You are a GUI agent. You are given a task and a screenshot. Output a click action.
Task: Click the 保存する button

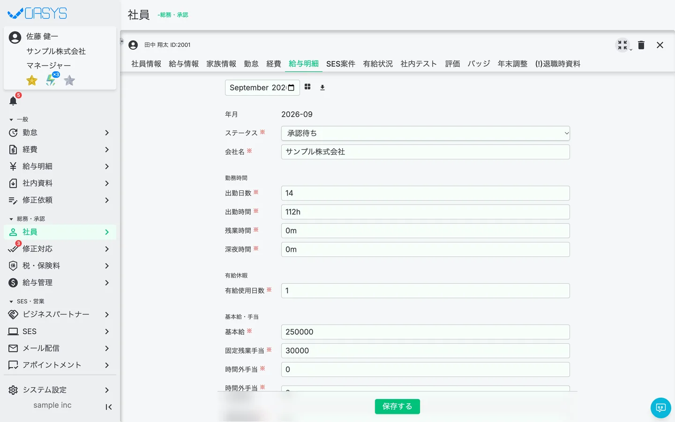point(397,407)
